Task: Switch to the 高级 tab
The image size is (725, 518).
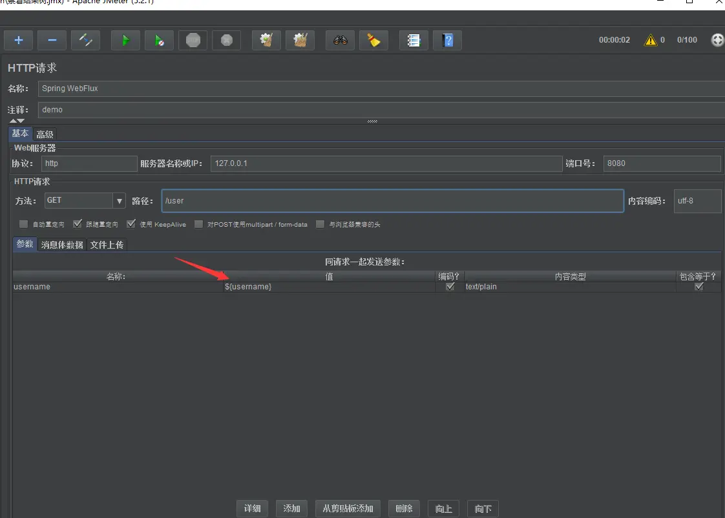Action: (45, 134)
